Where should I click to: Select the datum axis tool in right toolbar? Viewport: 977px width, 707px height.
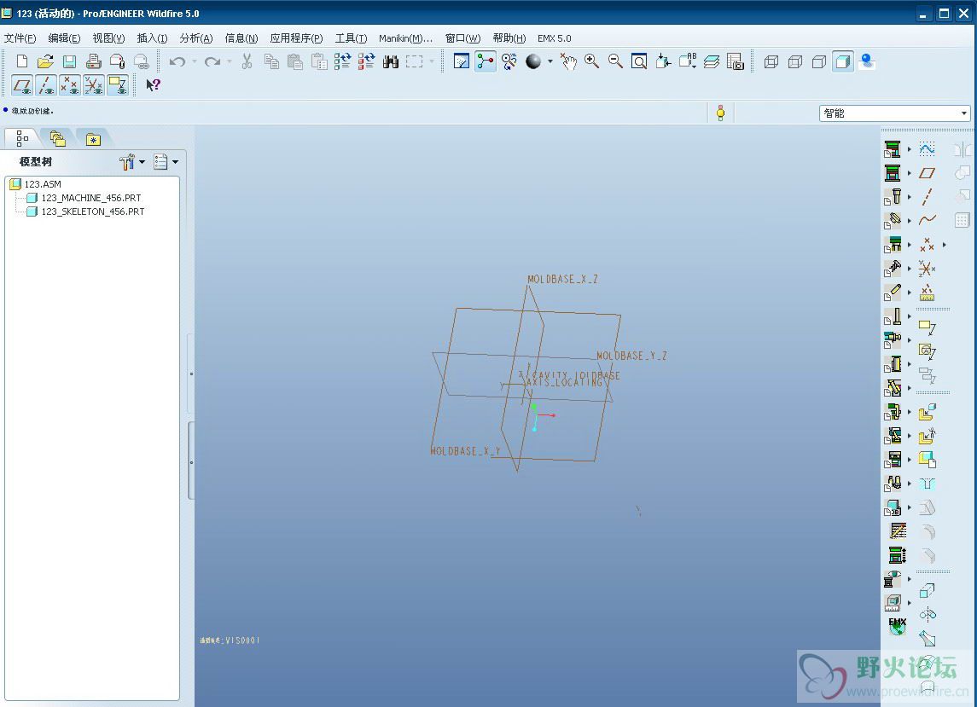[x=928, y=197]
